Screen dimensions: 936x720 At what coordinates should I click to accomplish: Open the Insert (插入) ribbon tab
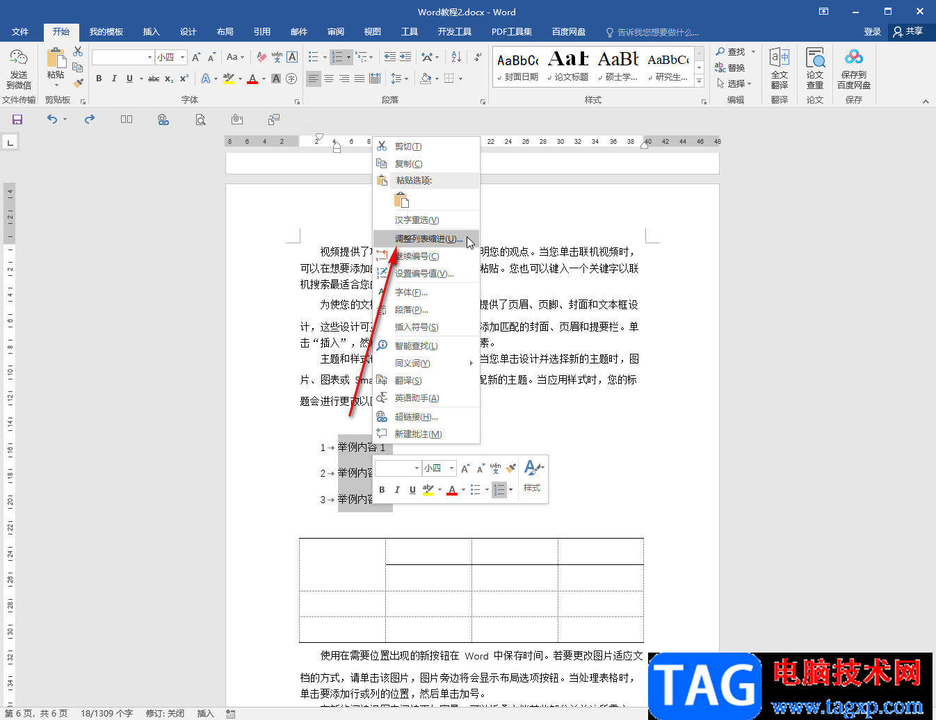151,32
